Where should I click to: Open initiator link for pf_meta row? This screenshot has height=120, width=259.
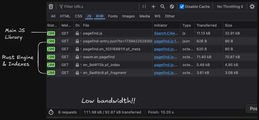point(166,49)
